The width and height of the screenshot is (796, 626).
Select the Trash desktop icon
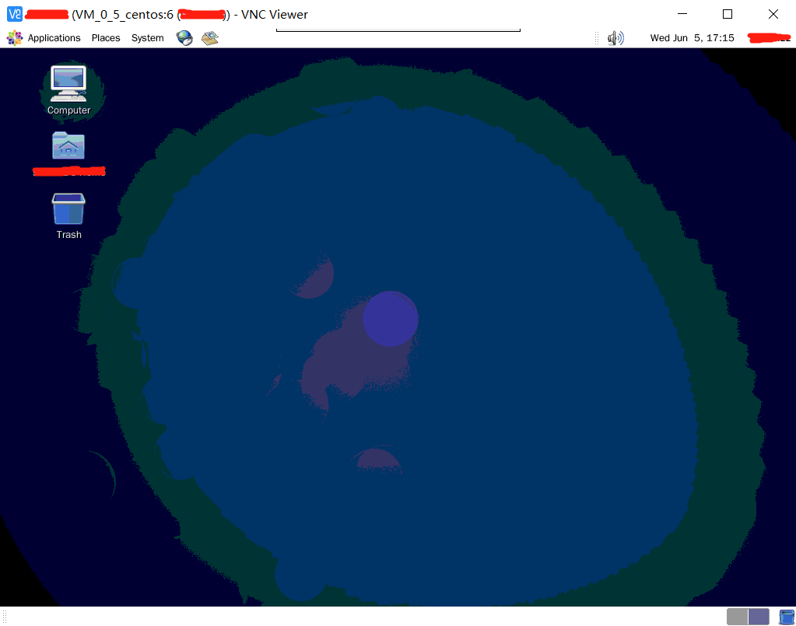(x=68, y=216)
